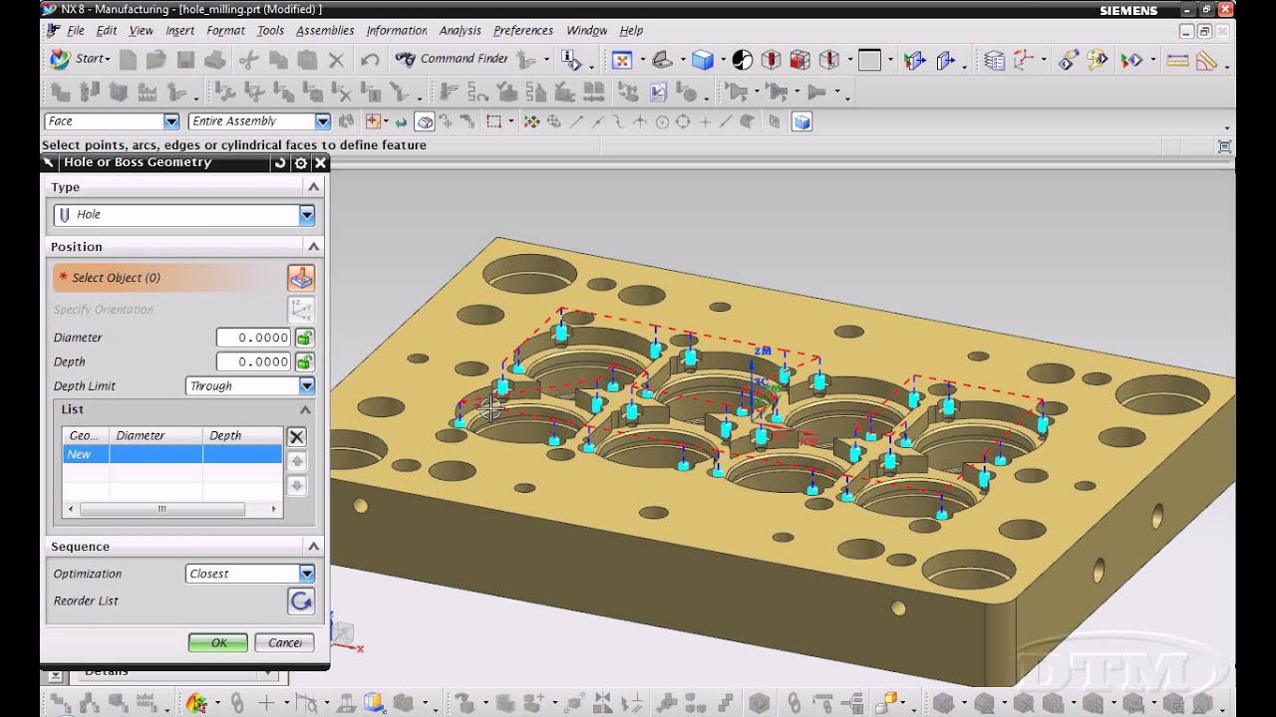Open the Format menu
1276x717 pixels.
[225, 31]
